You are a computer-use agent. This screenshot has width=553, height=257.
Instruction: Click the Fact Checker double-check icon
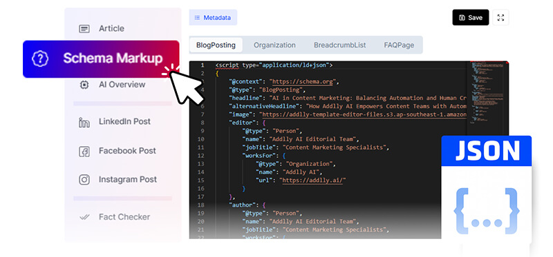pyautogui.click(x=84, y=217)
